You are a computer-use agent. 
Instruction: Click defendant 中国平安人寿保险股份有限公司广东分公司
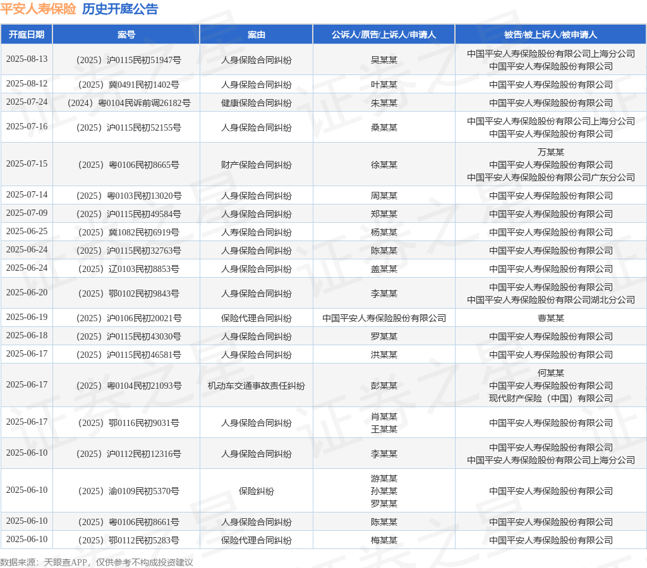(x=550, y=177)
